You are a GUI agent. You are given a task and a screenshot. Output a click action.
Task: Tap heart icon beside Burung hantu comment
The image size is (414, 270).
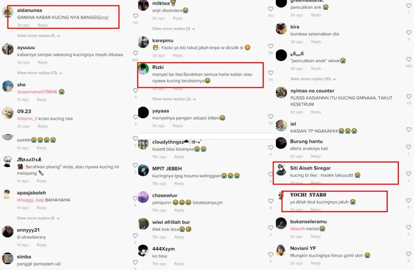coord(408,147)
